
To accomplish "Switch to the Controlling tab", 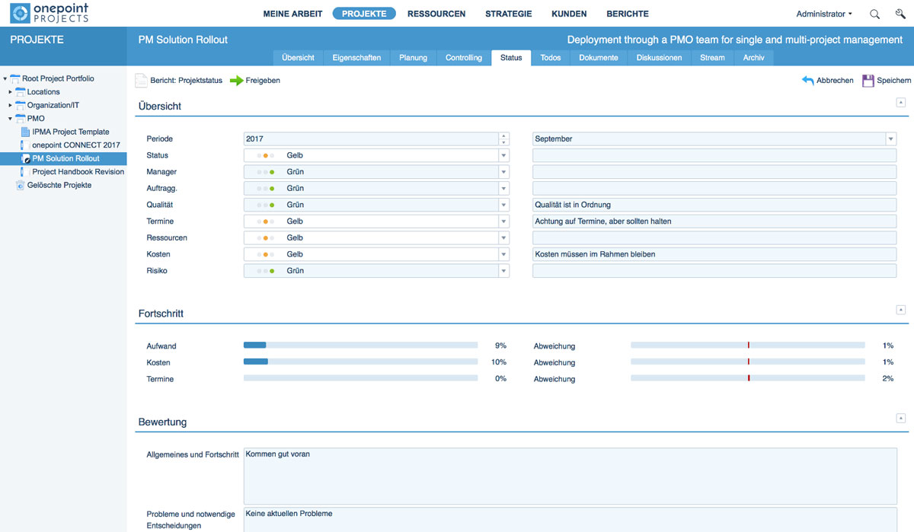I will tap(463, 58).
